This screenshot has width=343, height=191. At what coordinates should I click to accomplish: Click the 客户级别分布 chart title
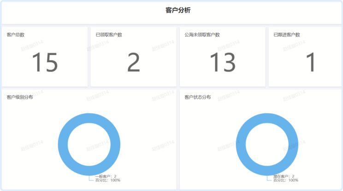[x=20, y=97]
